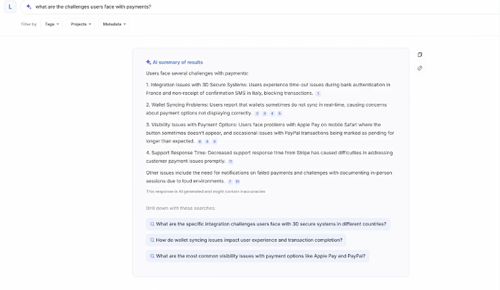Viewport: 500px width, 290px height.
Task: Click the copy icon beside the summary card
Action: click(x=420, y=54)
